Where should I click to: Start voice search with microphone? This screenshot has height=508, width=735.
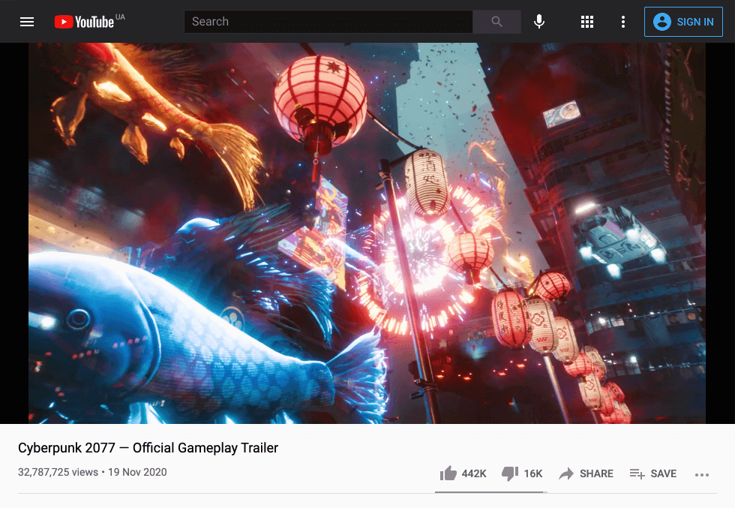tap(539, 22)
